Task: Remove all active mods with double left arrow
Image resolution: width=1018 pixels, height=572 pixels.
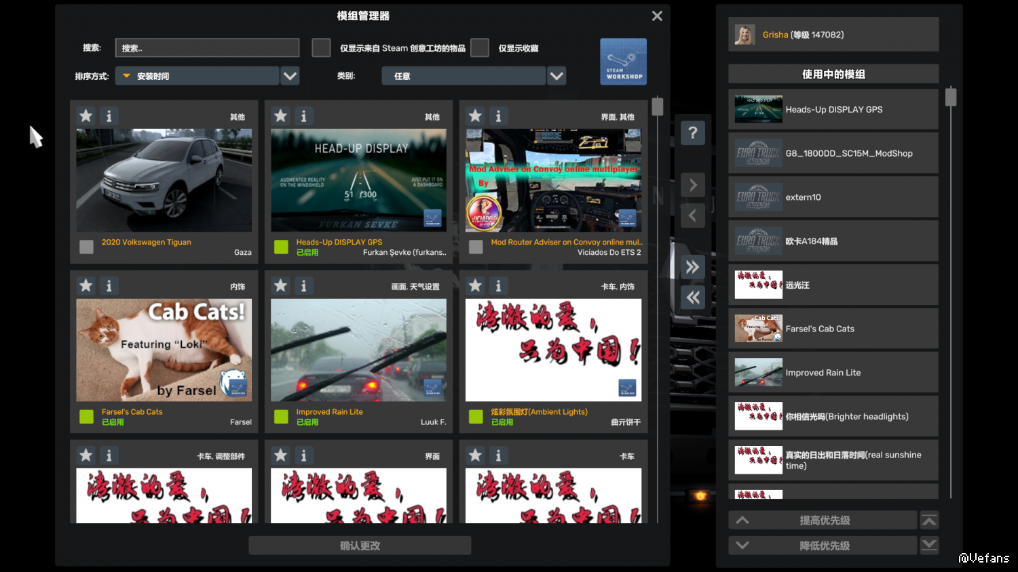Action: pyautogui.click(x=692, y=298)
